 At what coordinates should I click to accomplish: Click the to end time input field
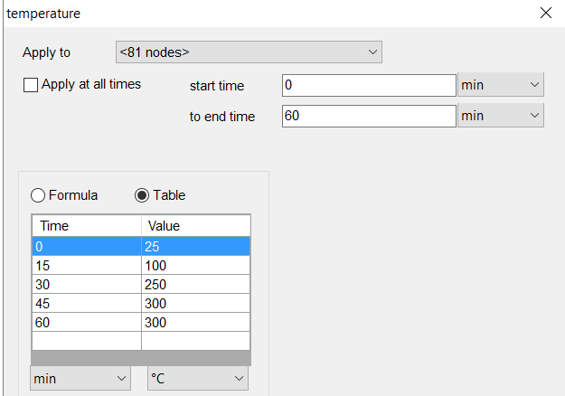369,116
